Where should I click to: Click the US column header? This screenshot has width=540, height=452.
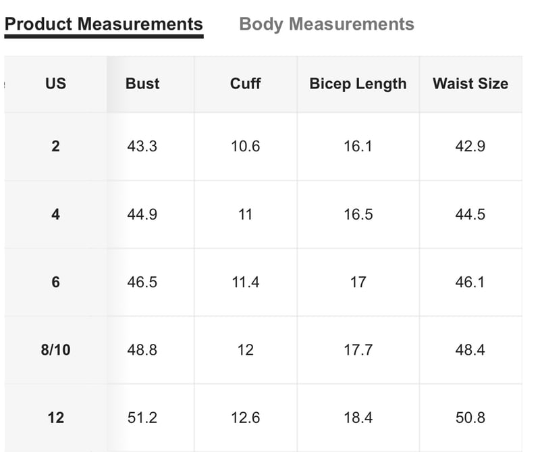pos(55,83)
